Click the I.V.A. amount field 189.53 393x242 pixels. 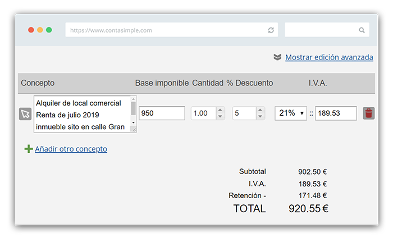(336, 113)
